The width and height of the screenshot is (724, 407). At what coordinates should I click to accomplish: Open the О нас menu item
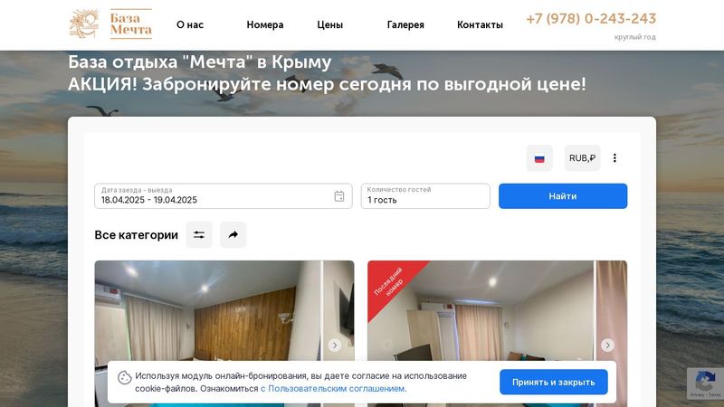190,25
